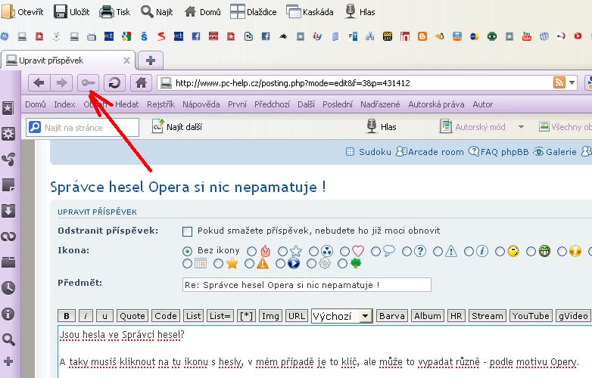The image size is (592, 378).
Task: Select the gold star icon radio button
Action: (218, 263)
